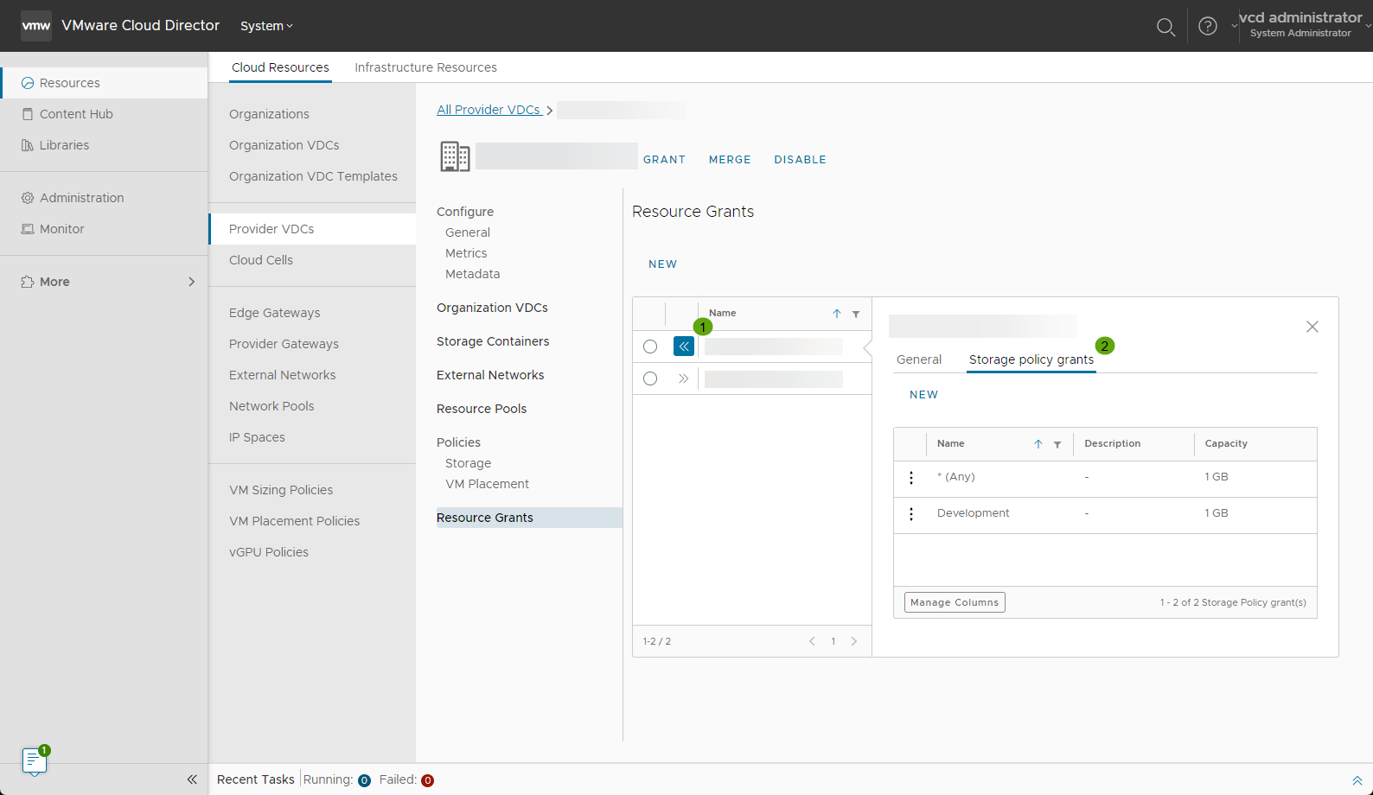The image size is (1373, 795).
Task: Switch to the Infrastructure Resources tab
Action: [425, 67]
